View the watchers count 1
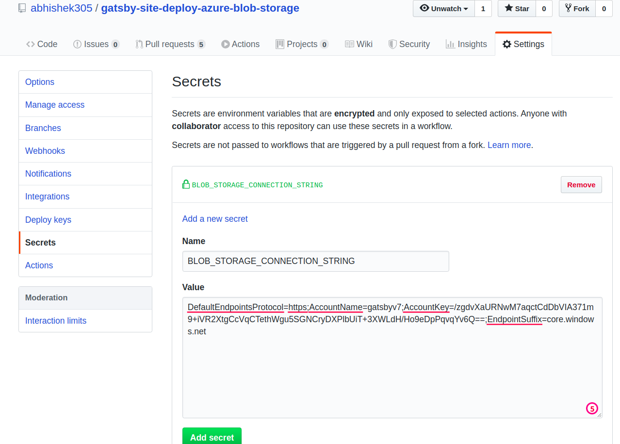 point(483,9)
